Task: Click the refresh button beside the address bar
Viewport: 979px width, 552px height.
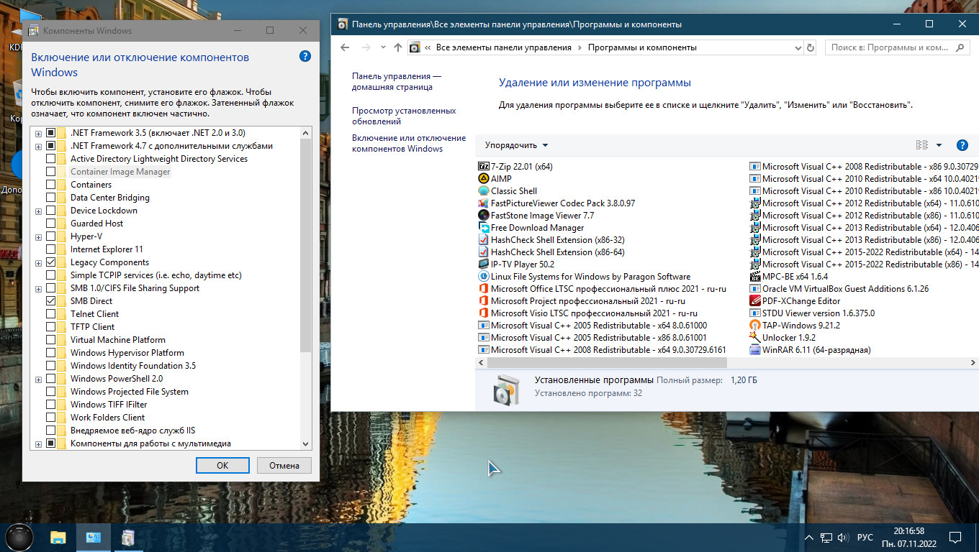Action: pyautogui.click(x=811, y=47)
